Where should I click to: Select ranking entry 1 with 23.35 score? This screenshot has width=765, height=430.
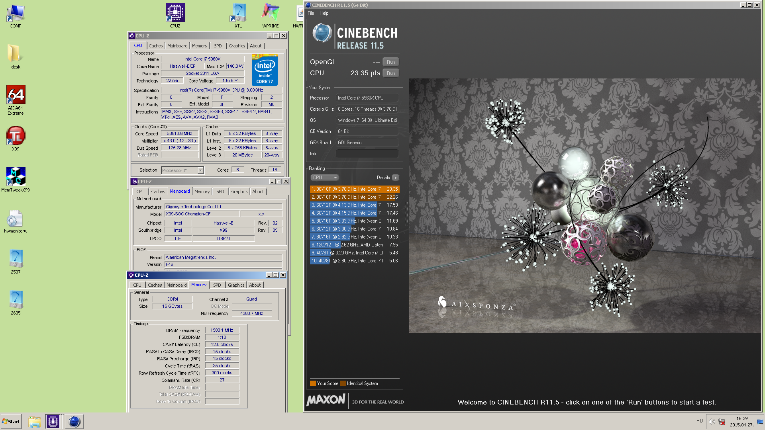[x=355, y=189]
